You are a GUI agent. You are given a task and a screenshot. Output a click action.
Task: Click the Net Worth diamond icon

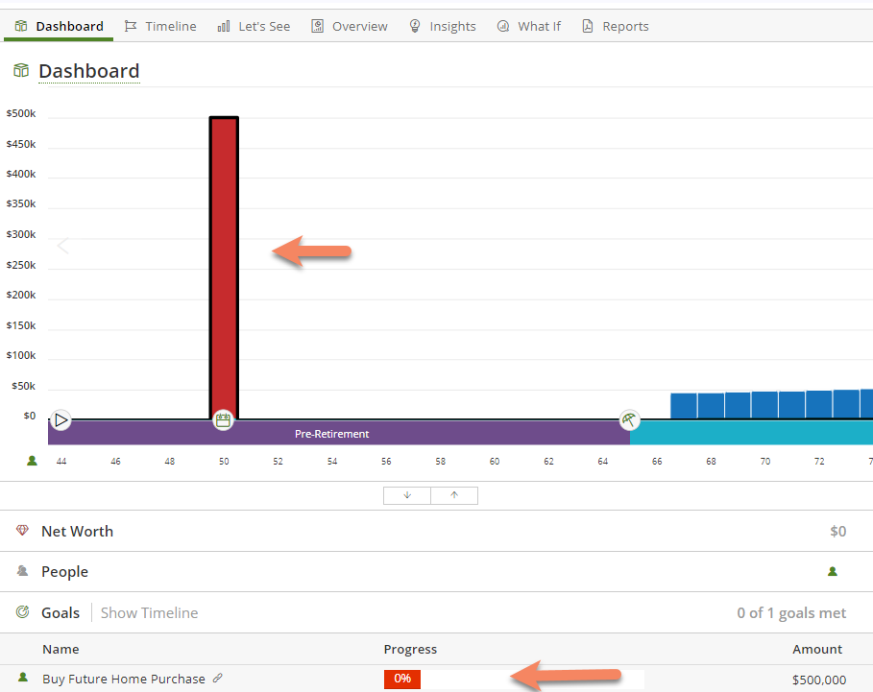click(x=23, y=531)
